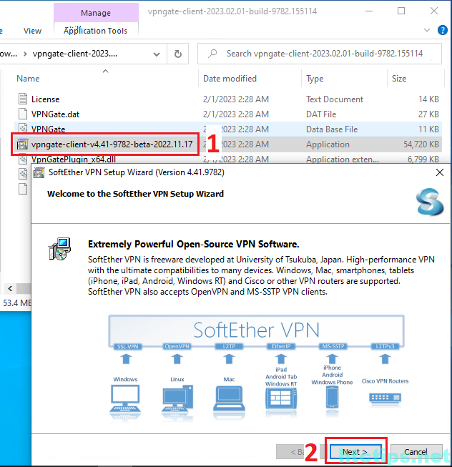Click the Windows computer diagram icon
Screen dimensions: 452x467
click(x=125, y=400)
